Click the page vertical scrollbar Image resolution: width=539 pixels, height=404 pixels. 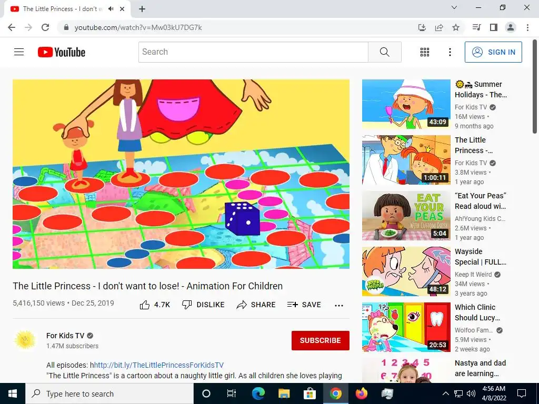(x=535, y=87)
